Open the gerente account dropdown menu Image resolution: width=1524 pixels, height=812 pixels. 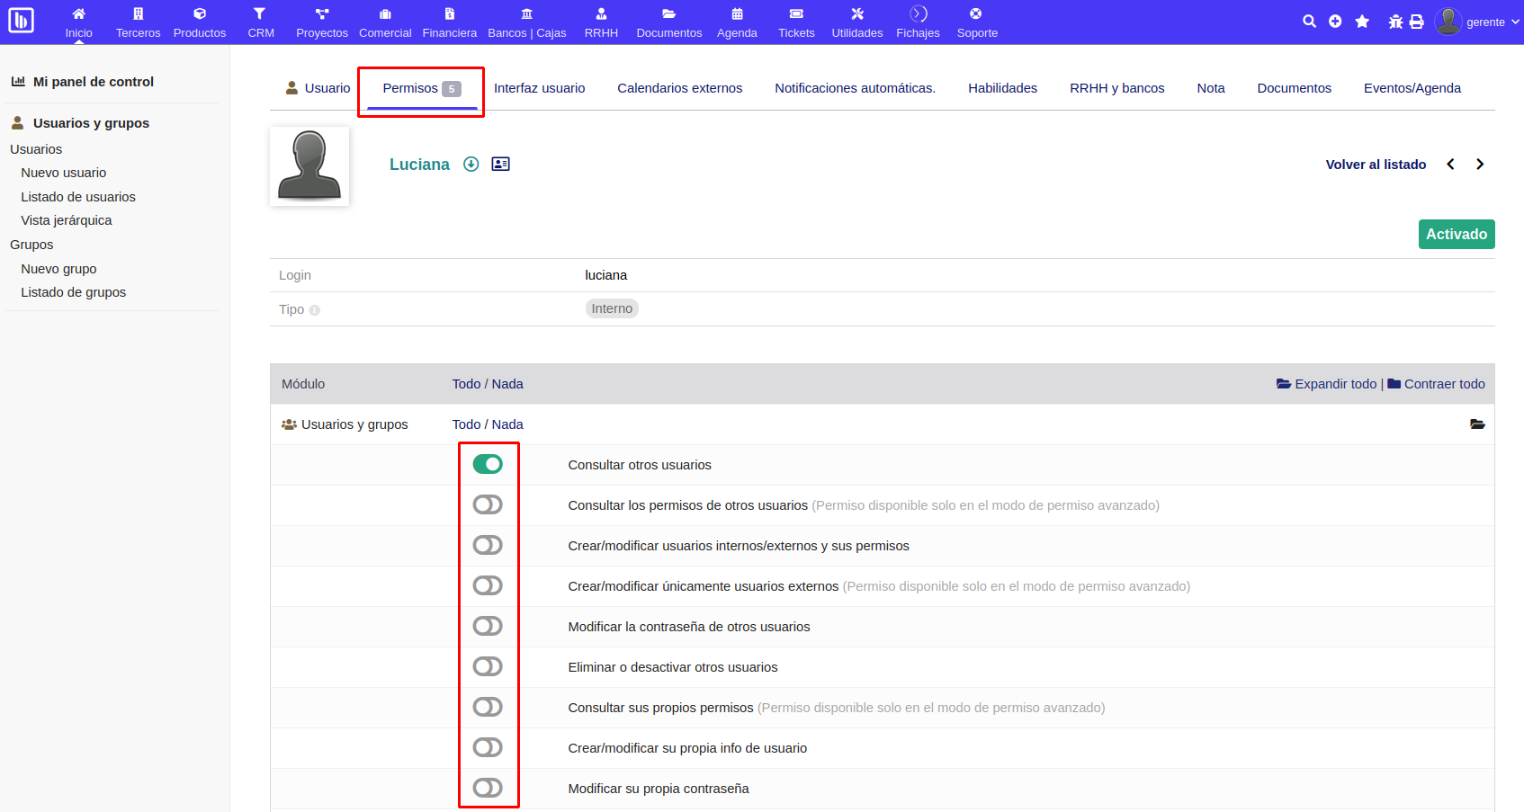(1485, 22)
